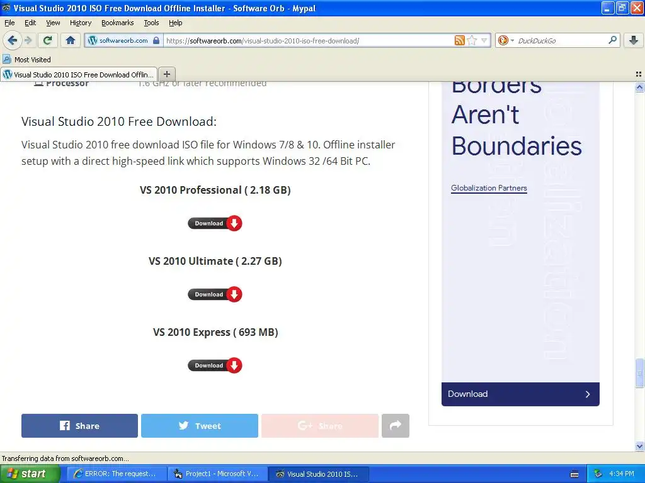Screen dimensions: 645x483
Task: Click the Visual Studio 2010 Free Download heading
Action: click(x=119, y=121)
